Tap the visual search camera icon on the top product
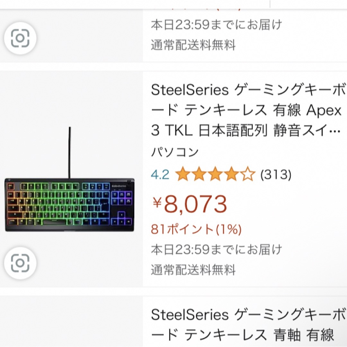 tap(20, 38)
